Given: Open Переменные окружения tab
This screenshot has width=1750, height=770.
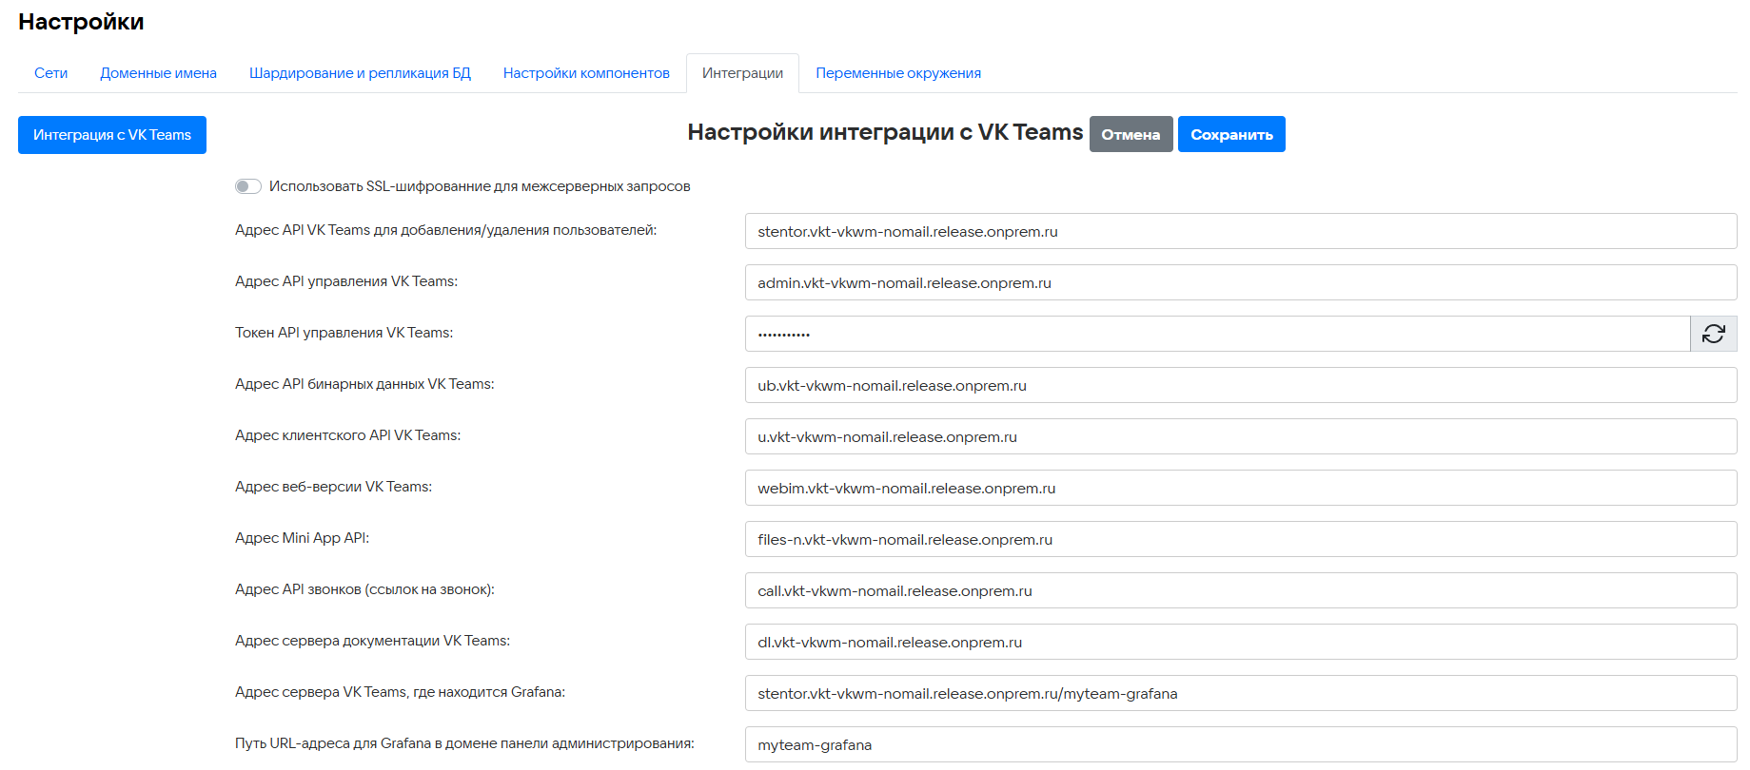Looking at the screenshot, I should pyautogui.click(x=897, y=73).
